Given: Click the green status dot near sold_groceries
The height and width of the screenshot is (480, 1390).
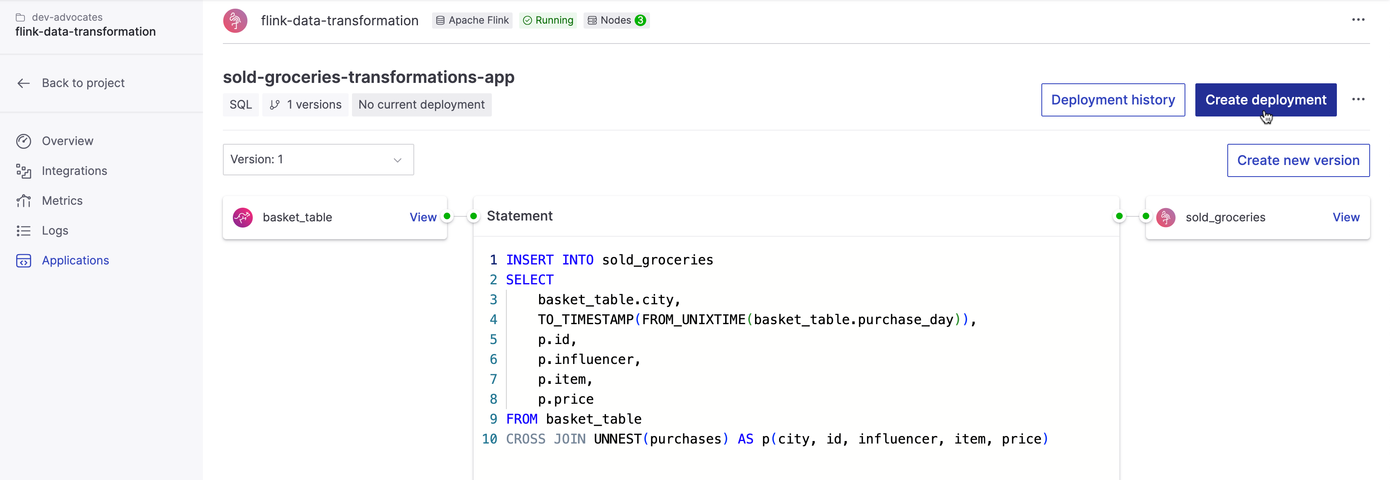Looking at the screenshot, I should [1145, 216].
